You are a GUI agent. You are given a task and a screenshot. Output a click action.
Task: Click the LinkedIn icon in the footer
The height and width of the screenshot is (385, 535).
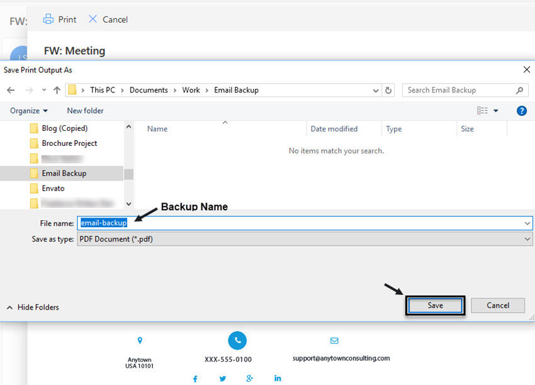click(278, 378)
